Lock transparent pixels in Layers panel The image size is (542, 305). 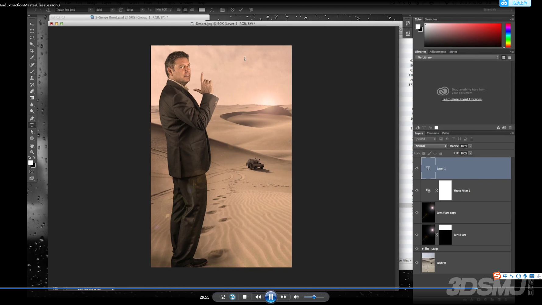pyautogui.click(x=424, y=153)
